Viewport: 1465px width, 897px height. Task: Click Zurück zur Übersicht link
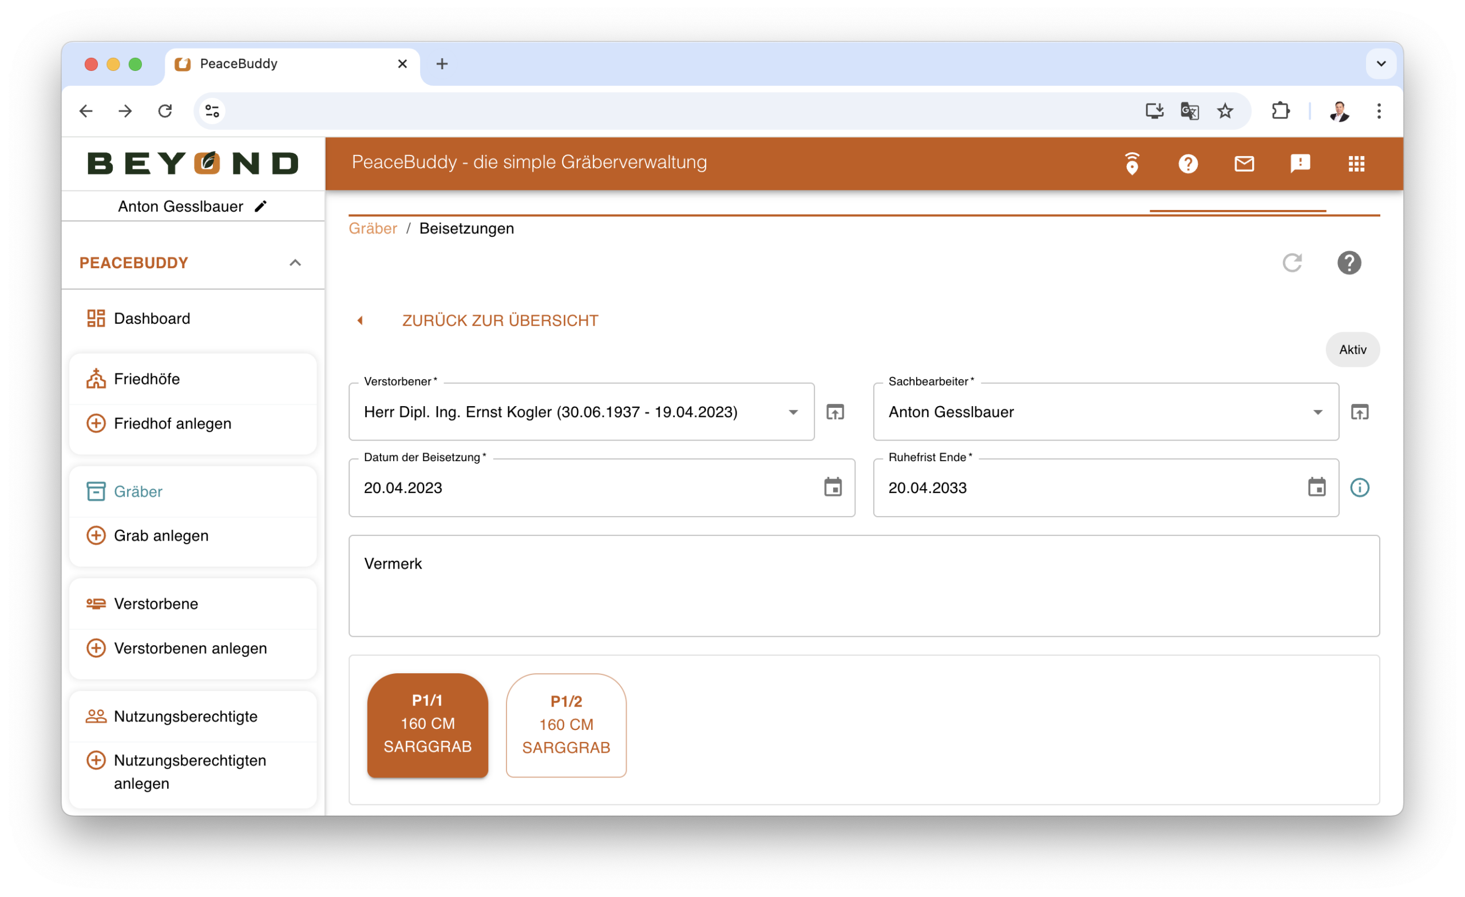500,320
